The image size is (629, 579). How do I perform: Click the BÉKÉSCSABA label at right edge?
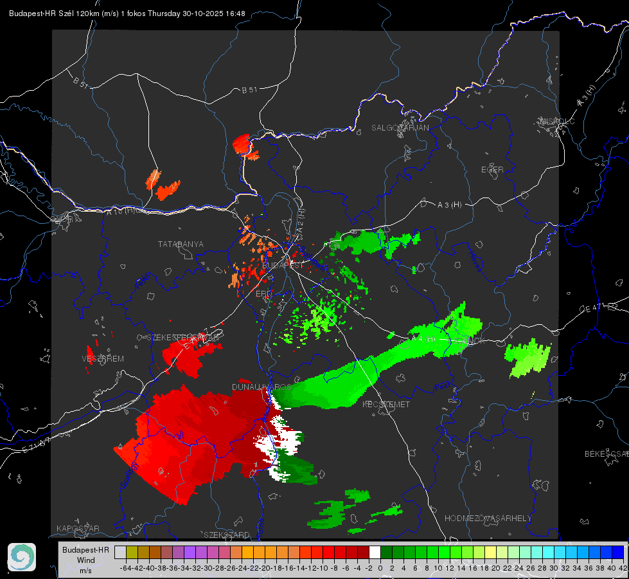click(607, 454)
